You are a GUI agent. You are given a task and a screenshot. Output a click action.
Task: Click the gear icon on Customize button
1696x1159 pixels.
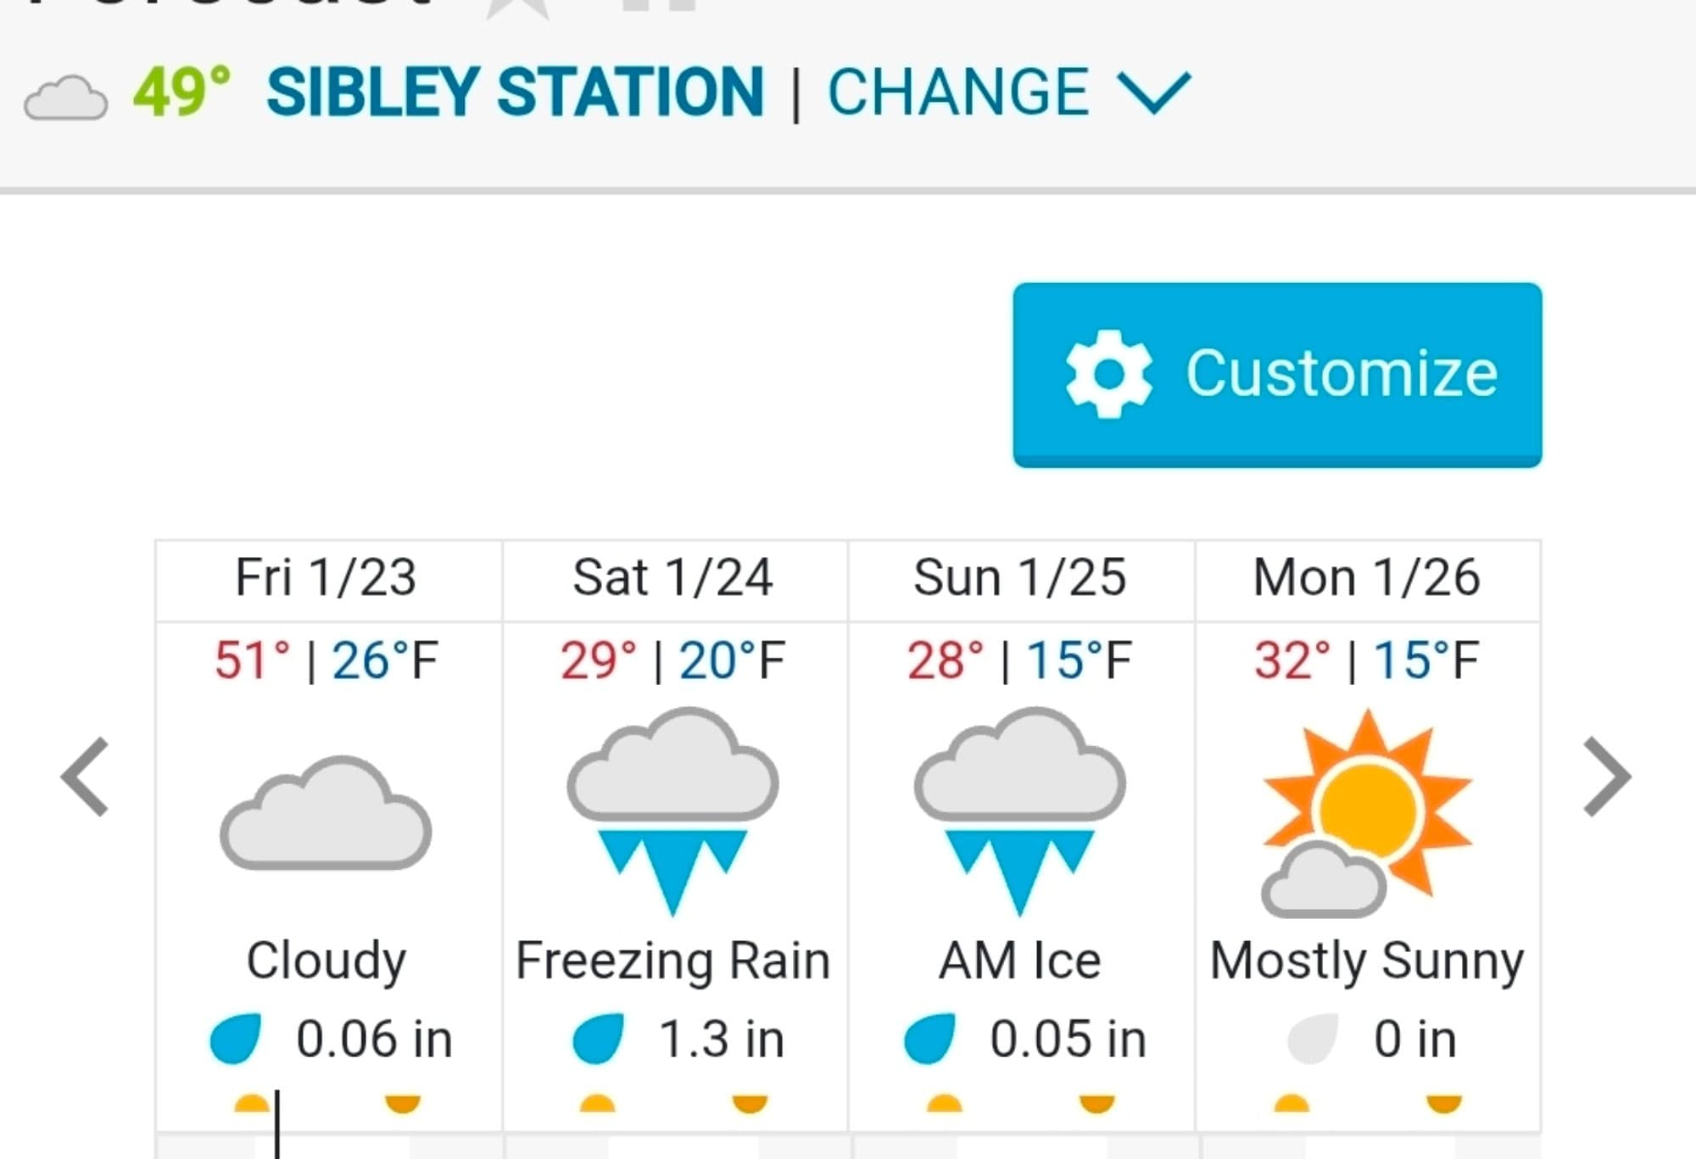coord(1108,374)
